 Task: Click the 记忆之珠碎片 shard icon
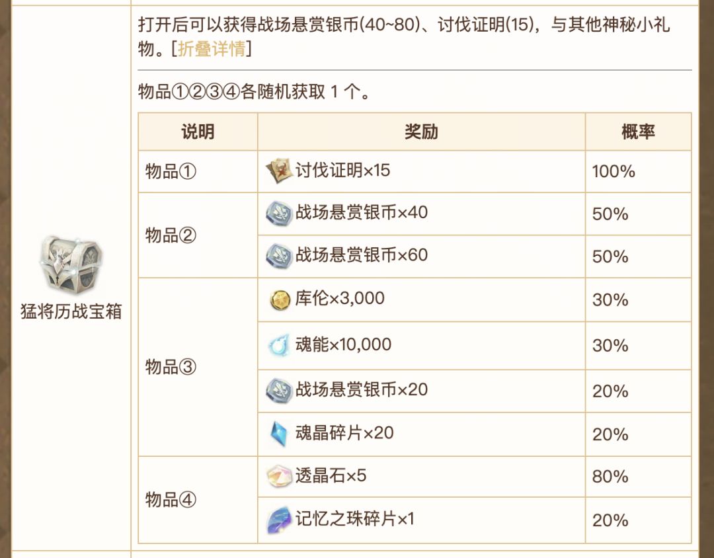click(279, 520)
